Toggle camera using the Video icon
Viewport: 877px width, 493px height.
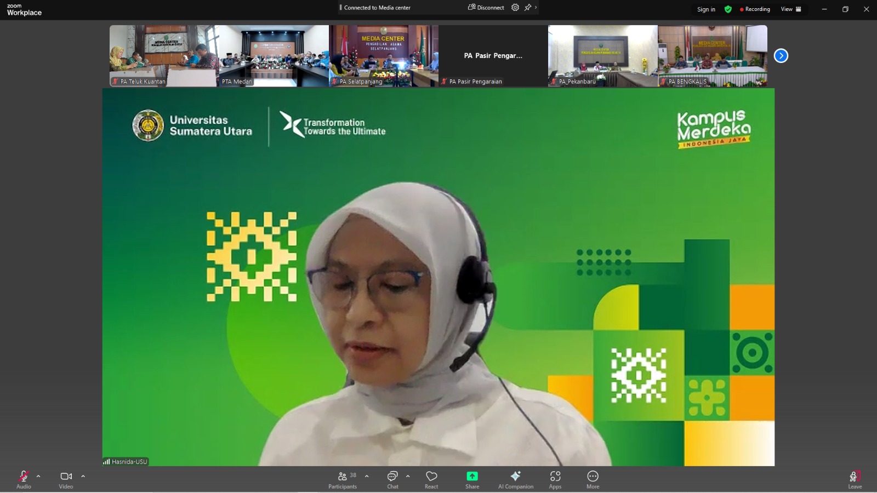[66, 476]
